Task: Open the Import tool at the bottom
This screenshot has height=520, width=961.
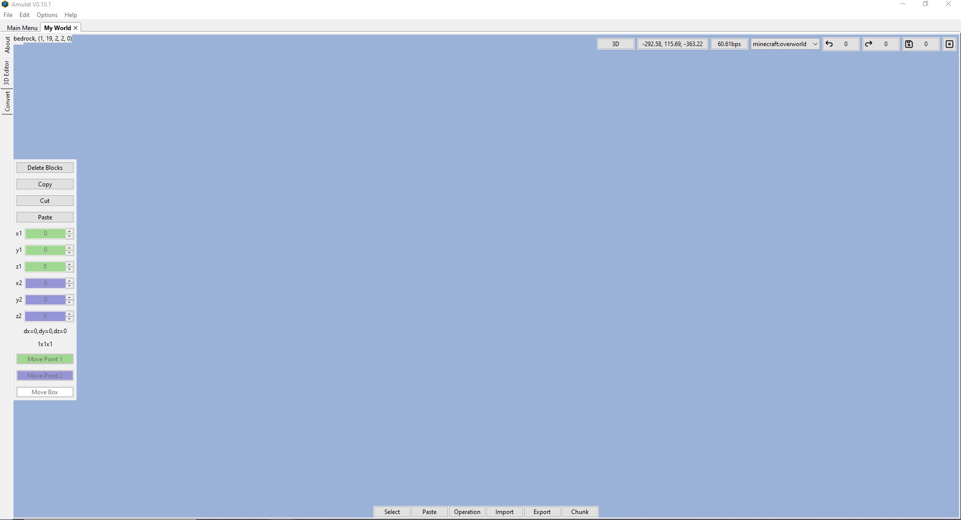Action: tap(504, 511)
